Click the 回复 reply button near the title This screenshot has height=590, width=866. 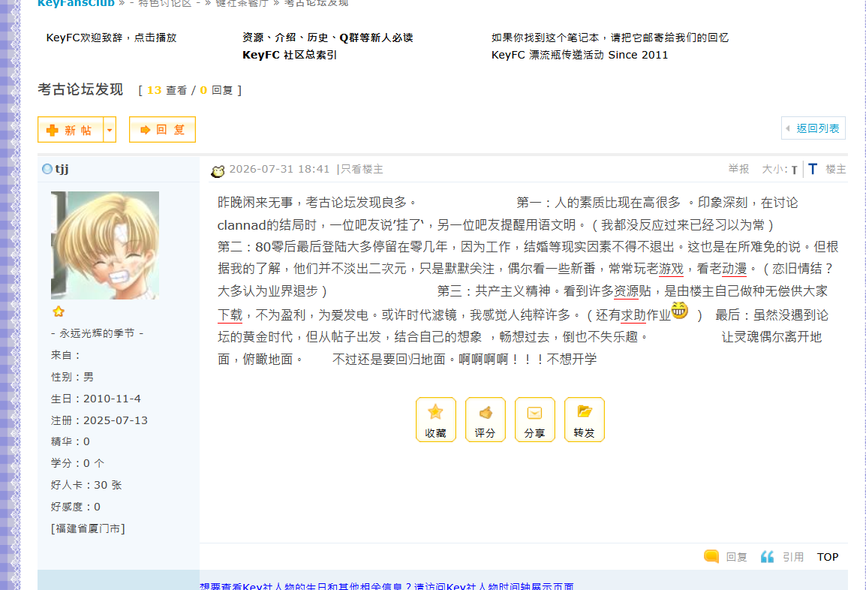coord(162,130)
